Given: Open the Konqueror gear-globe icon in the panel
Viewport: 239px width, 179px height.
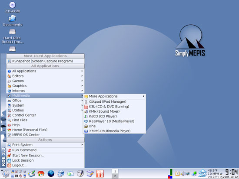Looking at the screenshot, I should point(61,173).
